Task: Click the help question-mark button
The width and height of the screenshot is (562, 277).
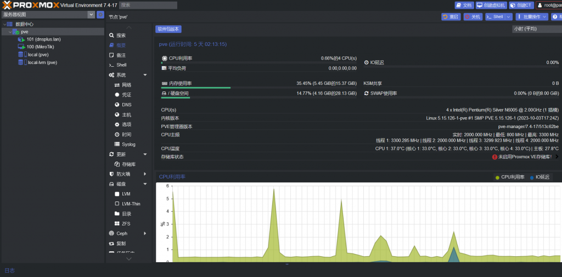Action: pyautogui.click(x=557, y=17)
